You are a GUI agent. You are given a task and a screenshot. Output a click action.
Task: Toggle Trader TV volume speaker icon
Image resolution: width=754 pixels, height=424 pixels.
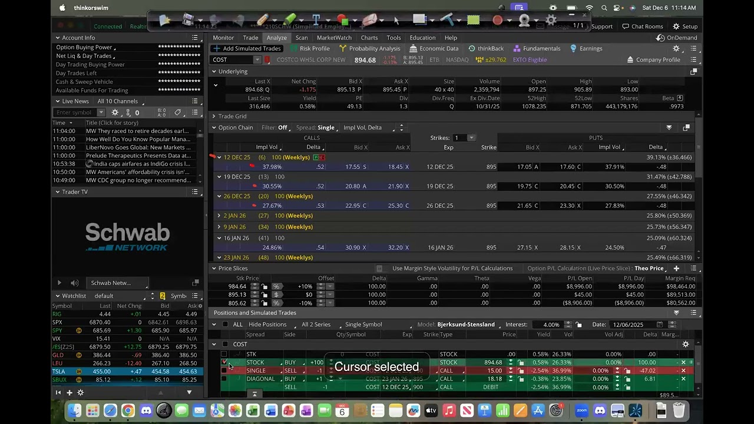(x=74, y=283)
